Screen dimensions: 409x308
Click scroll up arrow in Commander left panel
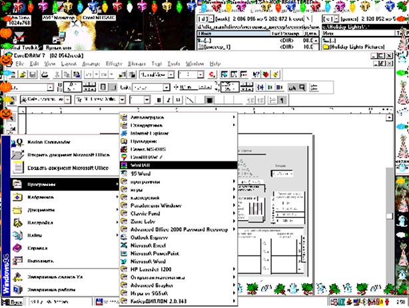316,41
